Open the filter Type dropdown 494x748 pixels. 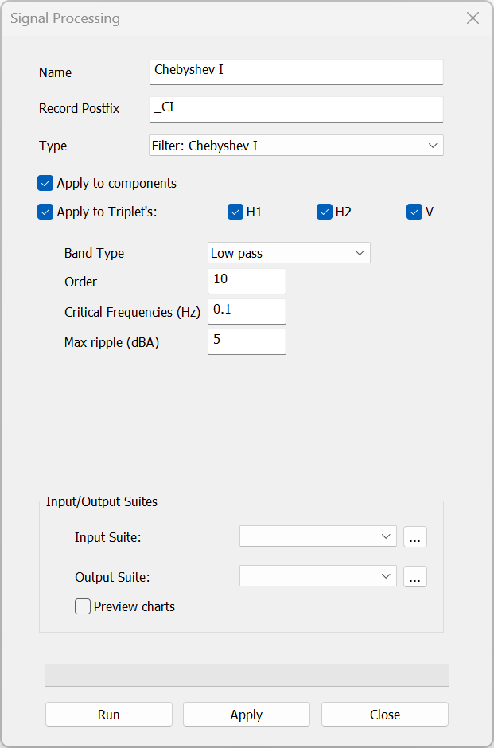(x=296, y=146)
